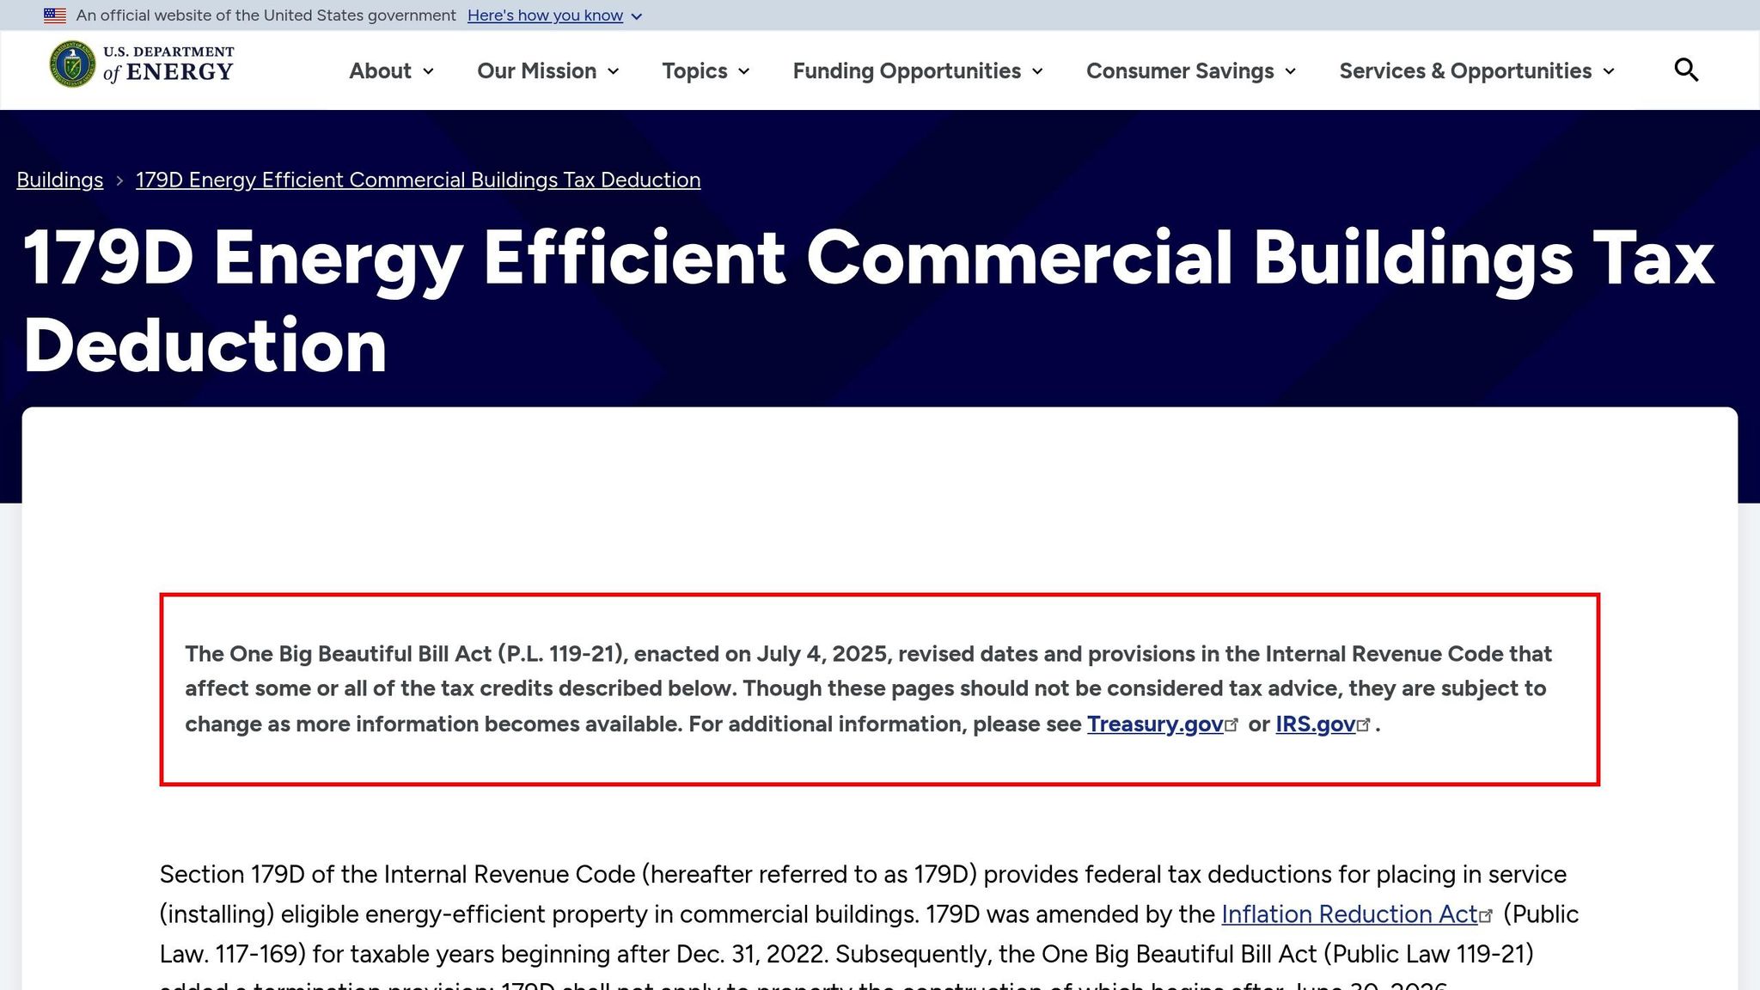Click the breadcrumb separator arrow

[x=119, y=180]
